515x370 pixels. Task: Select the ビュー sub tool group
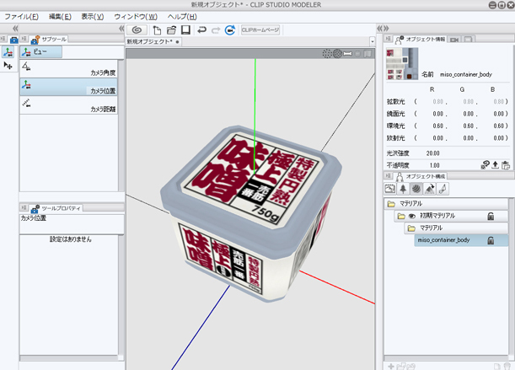[x=40, y=52]
